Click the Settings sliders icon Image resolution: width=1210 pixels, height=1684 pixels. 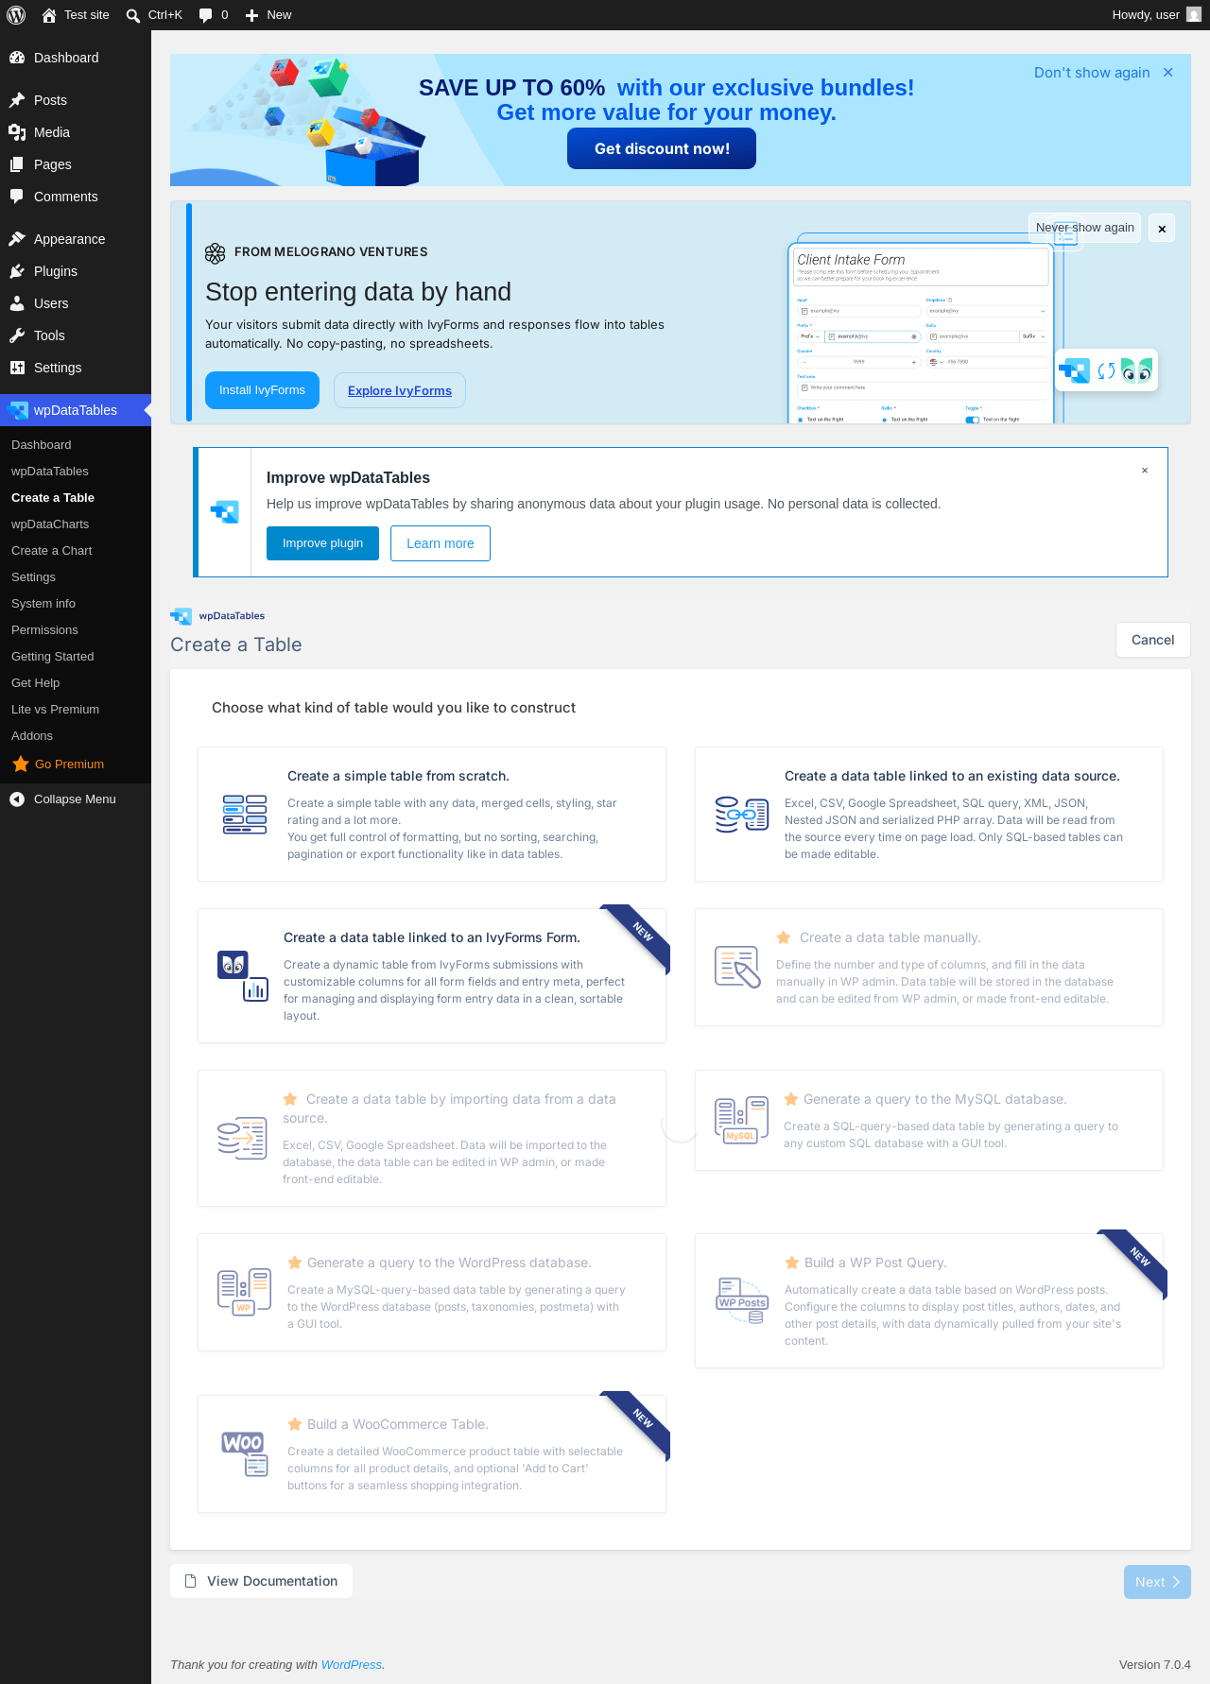(17, 368)
